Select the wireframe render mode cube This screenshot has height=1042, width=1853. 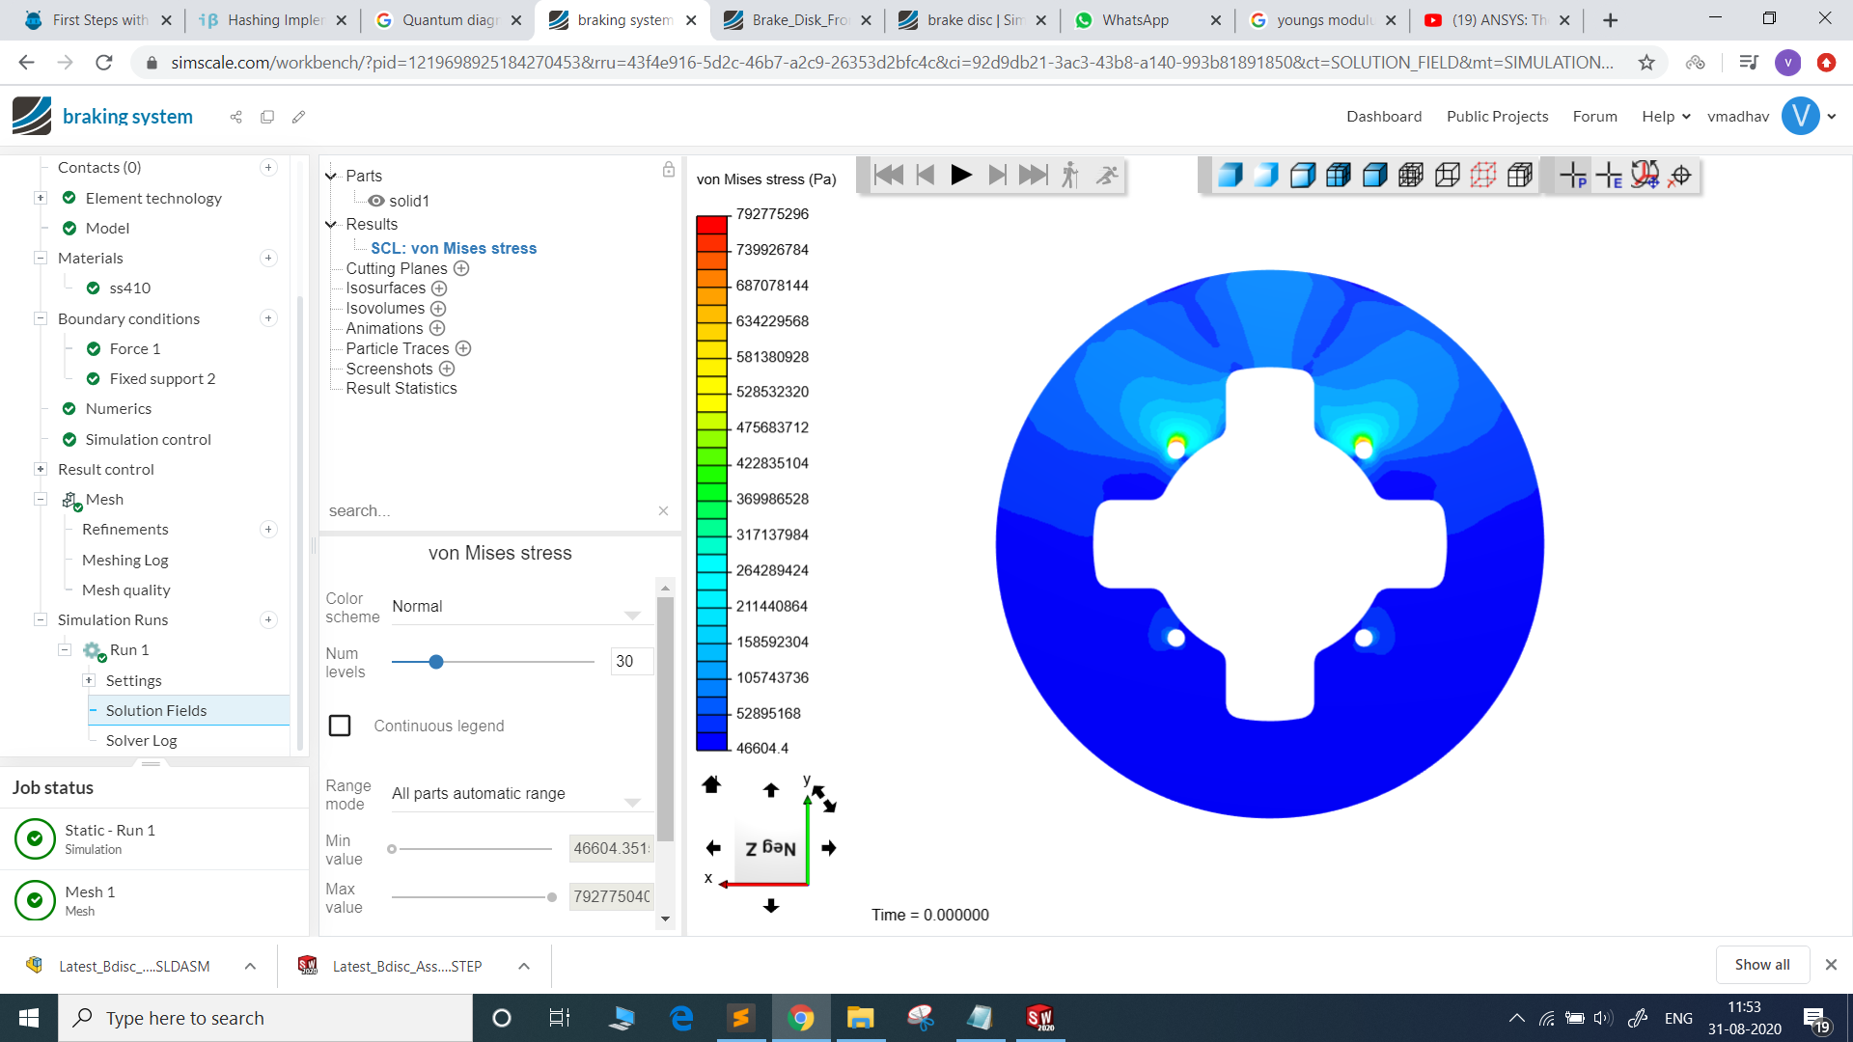pyautogui.click(x=1447, y=175)
